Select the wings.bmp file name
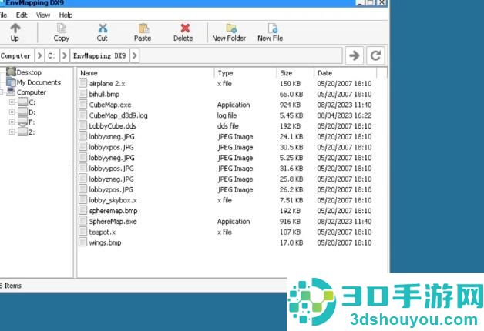This screenshot has width=484, height=331. click(105, 242)
